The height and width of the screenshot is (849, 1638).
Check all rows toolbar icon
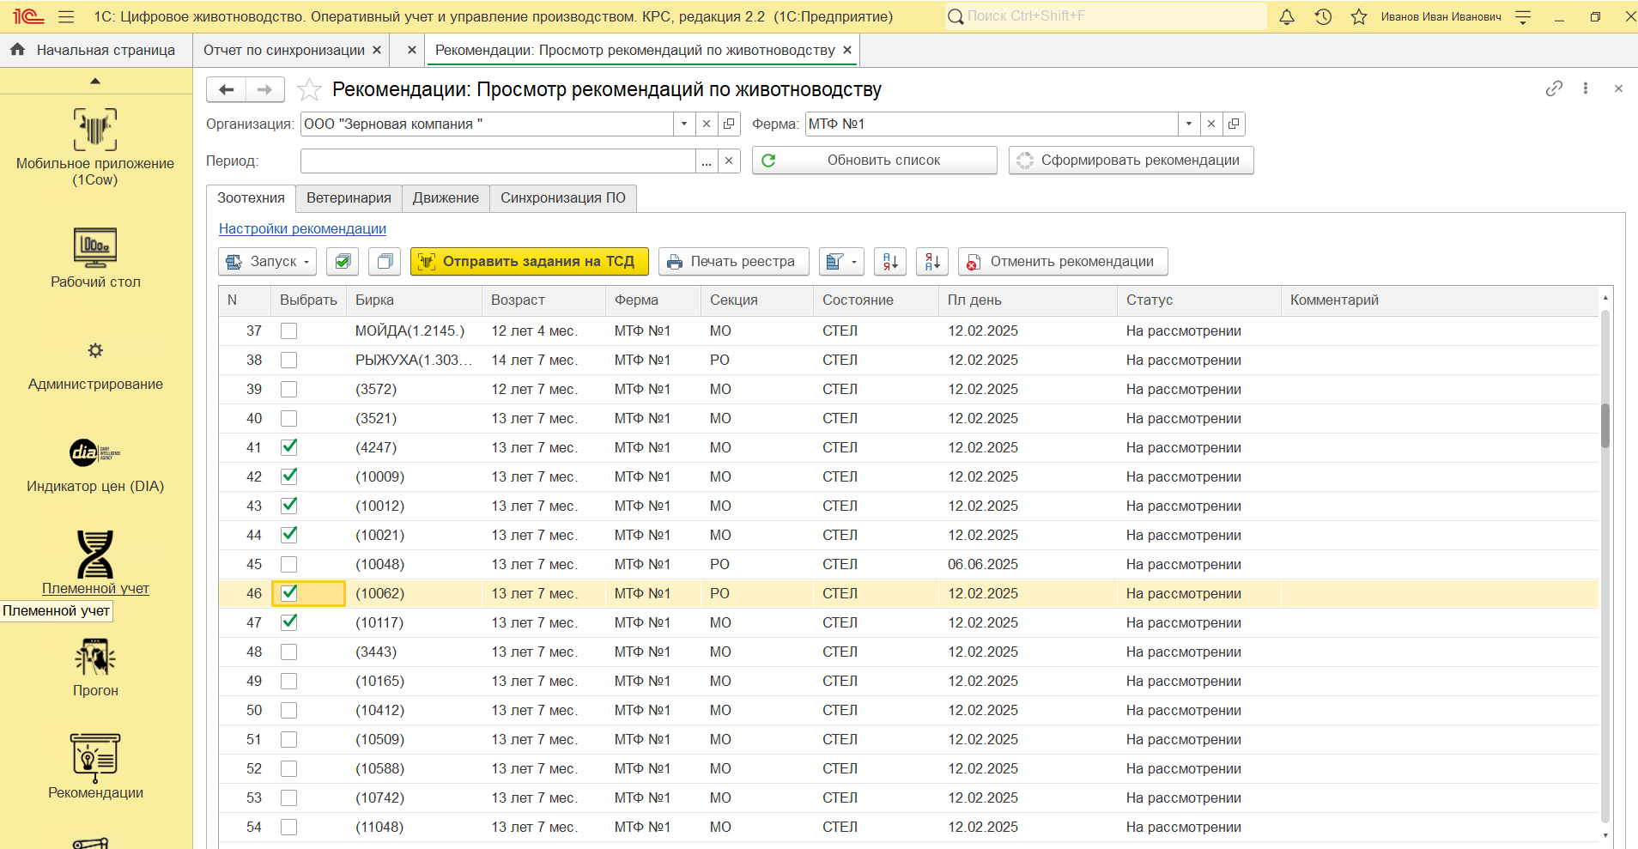[x=343, y=262]
